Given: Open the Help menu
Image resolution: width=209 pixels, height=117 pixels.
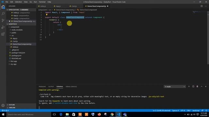Looking at the screenshot, I should [x=49, y=2].
